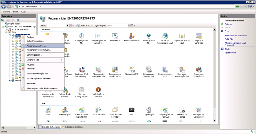Collapse the Sites tree node
This screenshot has height=134, width=256.
coord(6,32)
